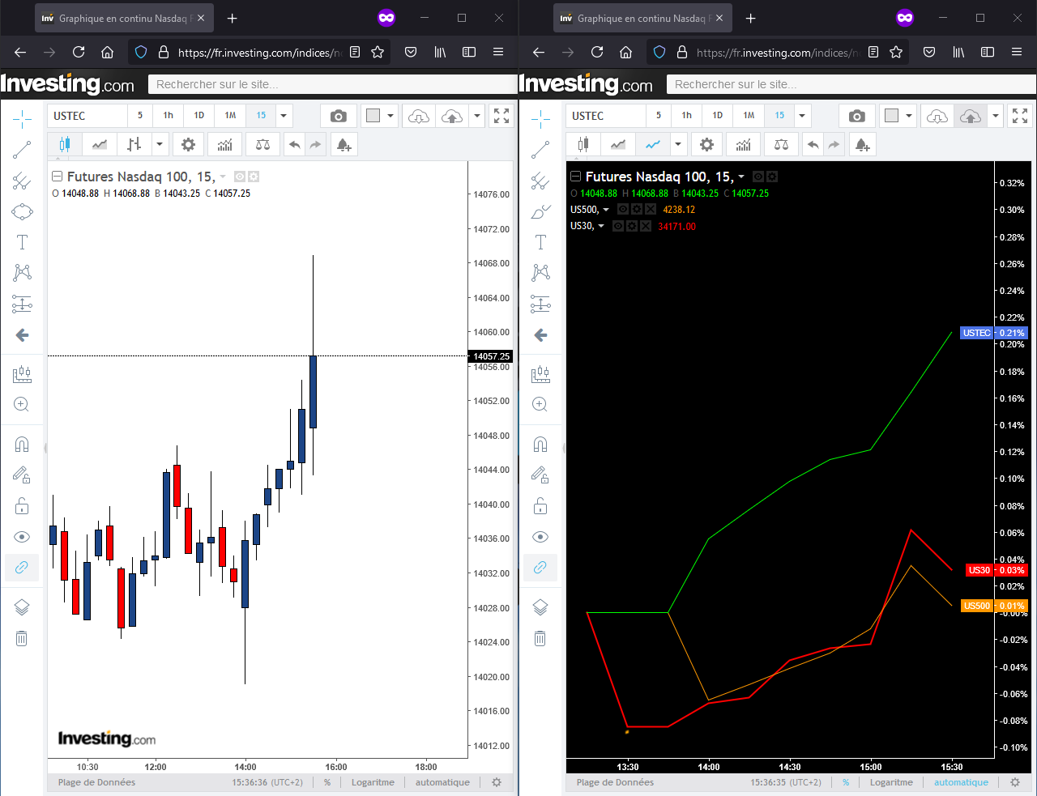Select the forecast measurement tool in right sidebar

click(540, 304)
